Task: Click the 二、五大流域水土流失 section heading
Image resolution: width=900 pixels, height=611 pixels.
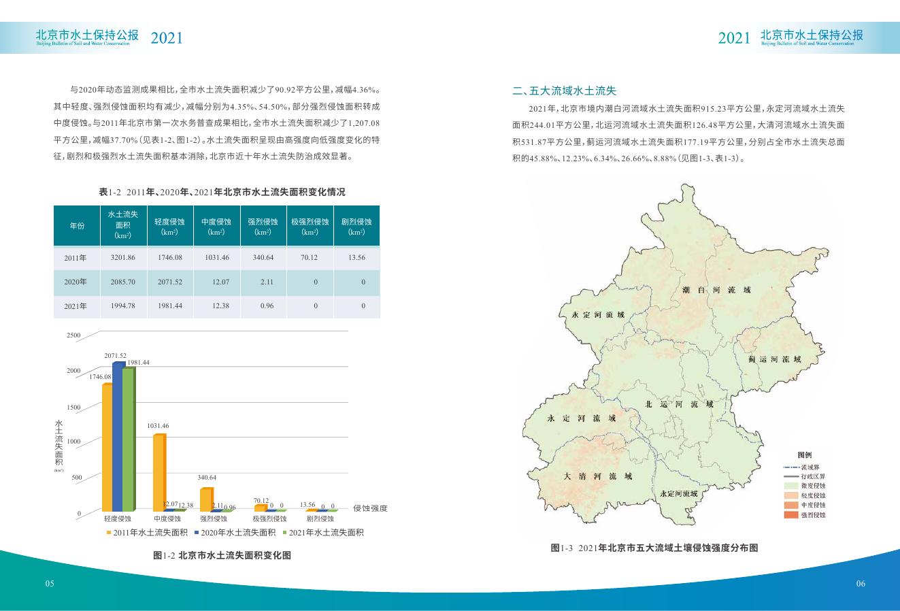Action: pos(564,90)
